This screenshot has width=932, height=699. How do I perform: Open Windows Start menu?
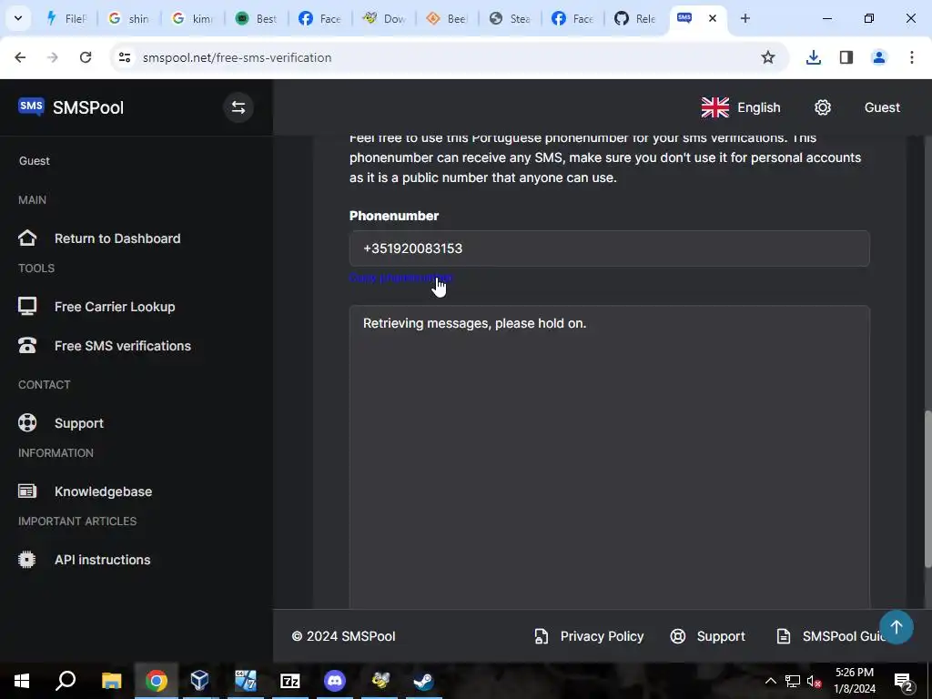[x=22, y=681]
